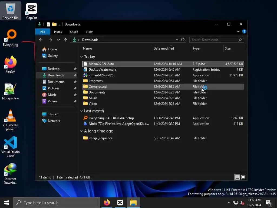Select the DesktopWatermark registry file
The image size is (277, 208).
163,70
